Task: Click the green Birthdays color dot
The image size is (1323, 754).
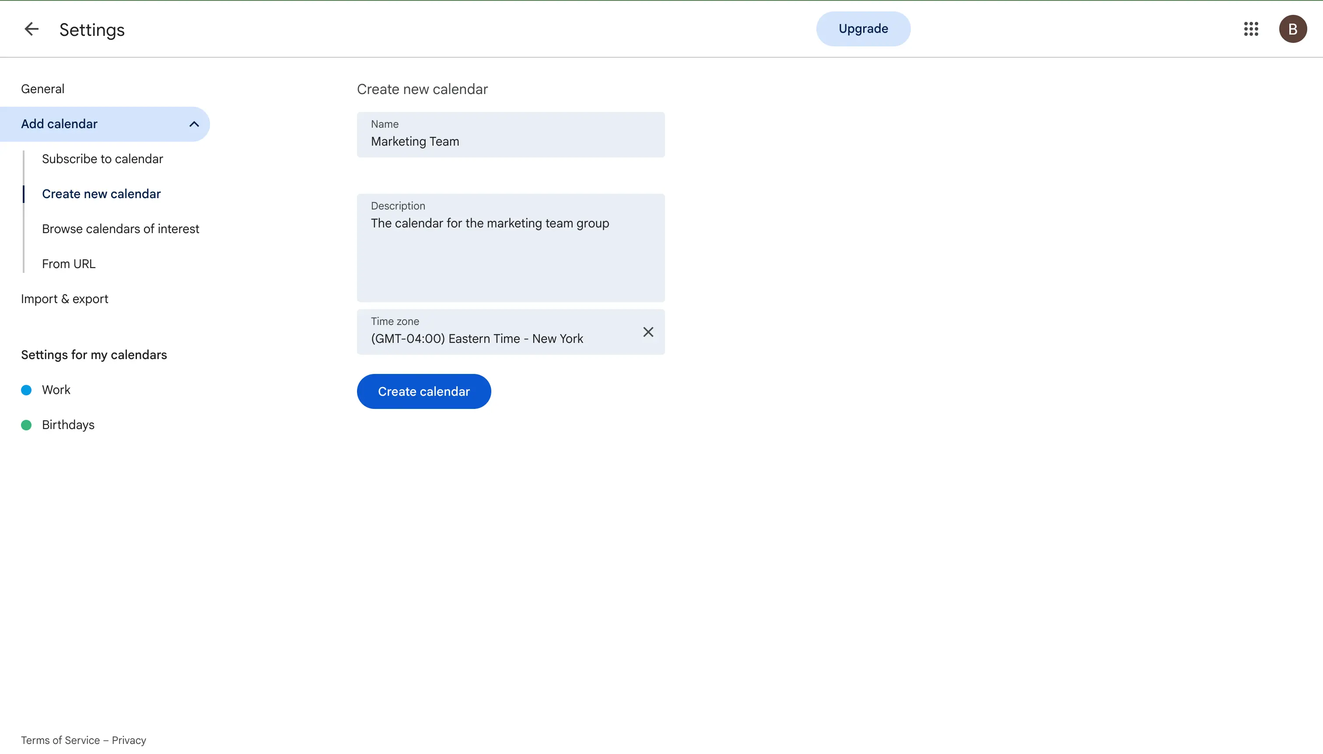Action: tap(26, 425)
